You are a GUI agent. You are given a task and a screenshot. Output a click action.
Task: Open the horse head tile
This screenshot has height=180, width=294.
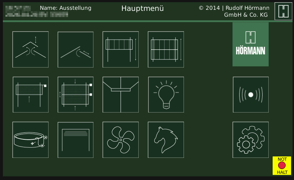tap(166, 140)
